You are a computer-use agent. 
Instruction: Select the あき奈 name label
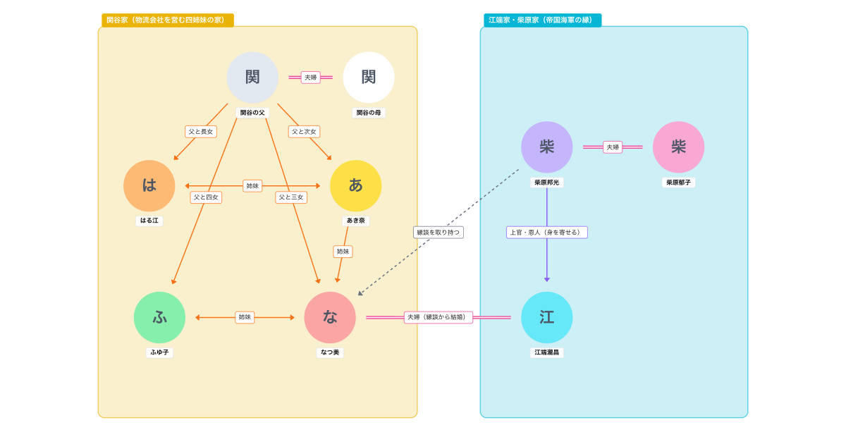356,221
